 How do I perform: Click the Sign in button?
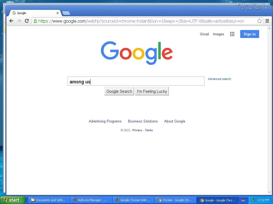click(x=250, y=34)
